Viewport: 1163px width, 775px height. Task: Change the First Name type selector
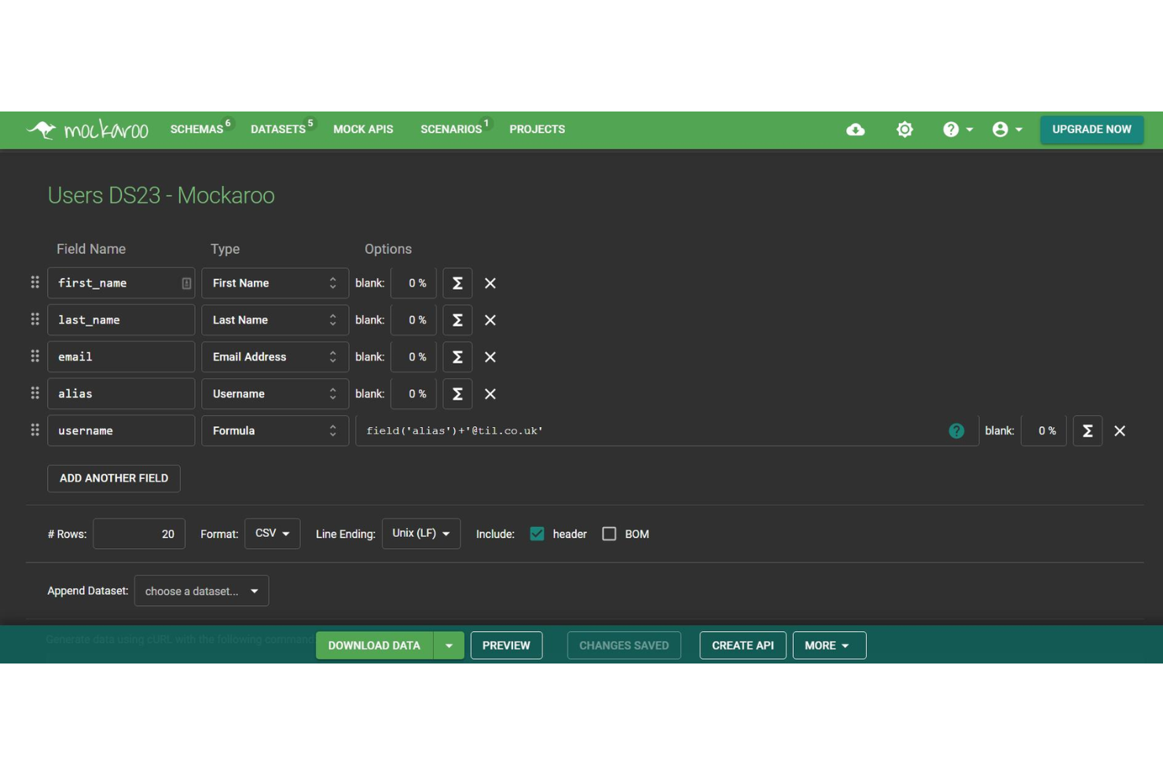[x=275, y=283]
